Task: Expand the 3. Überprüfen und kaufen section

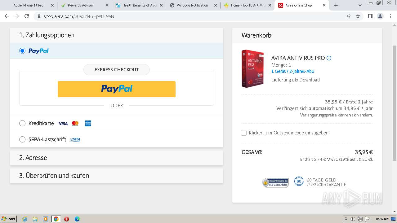Action: point(117,176)
